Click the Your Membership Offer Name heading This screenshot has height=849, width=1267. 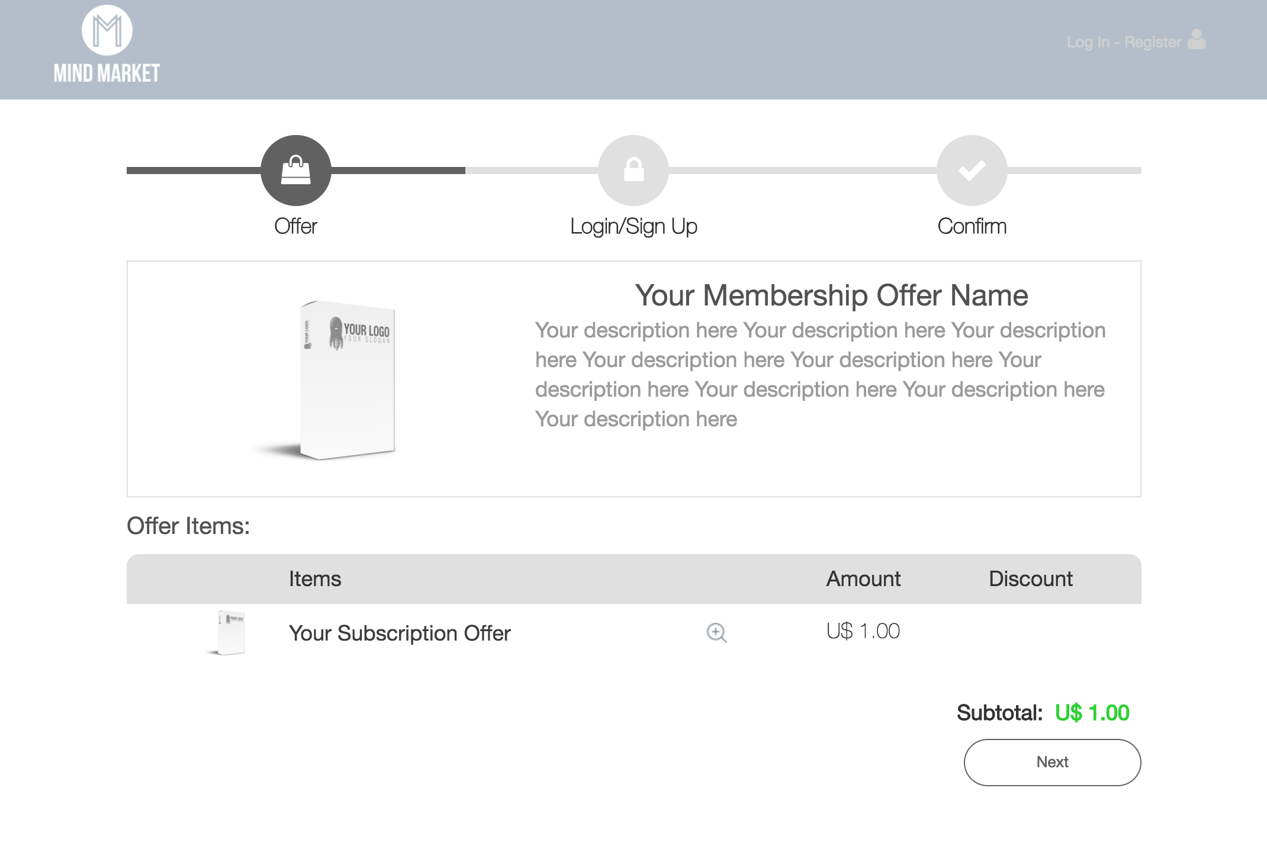coord(831,295)
